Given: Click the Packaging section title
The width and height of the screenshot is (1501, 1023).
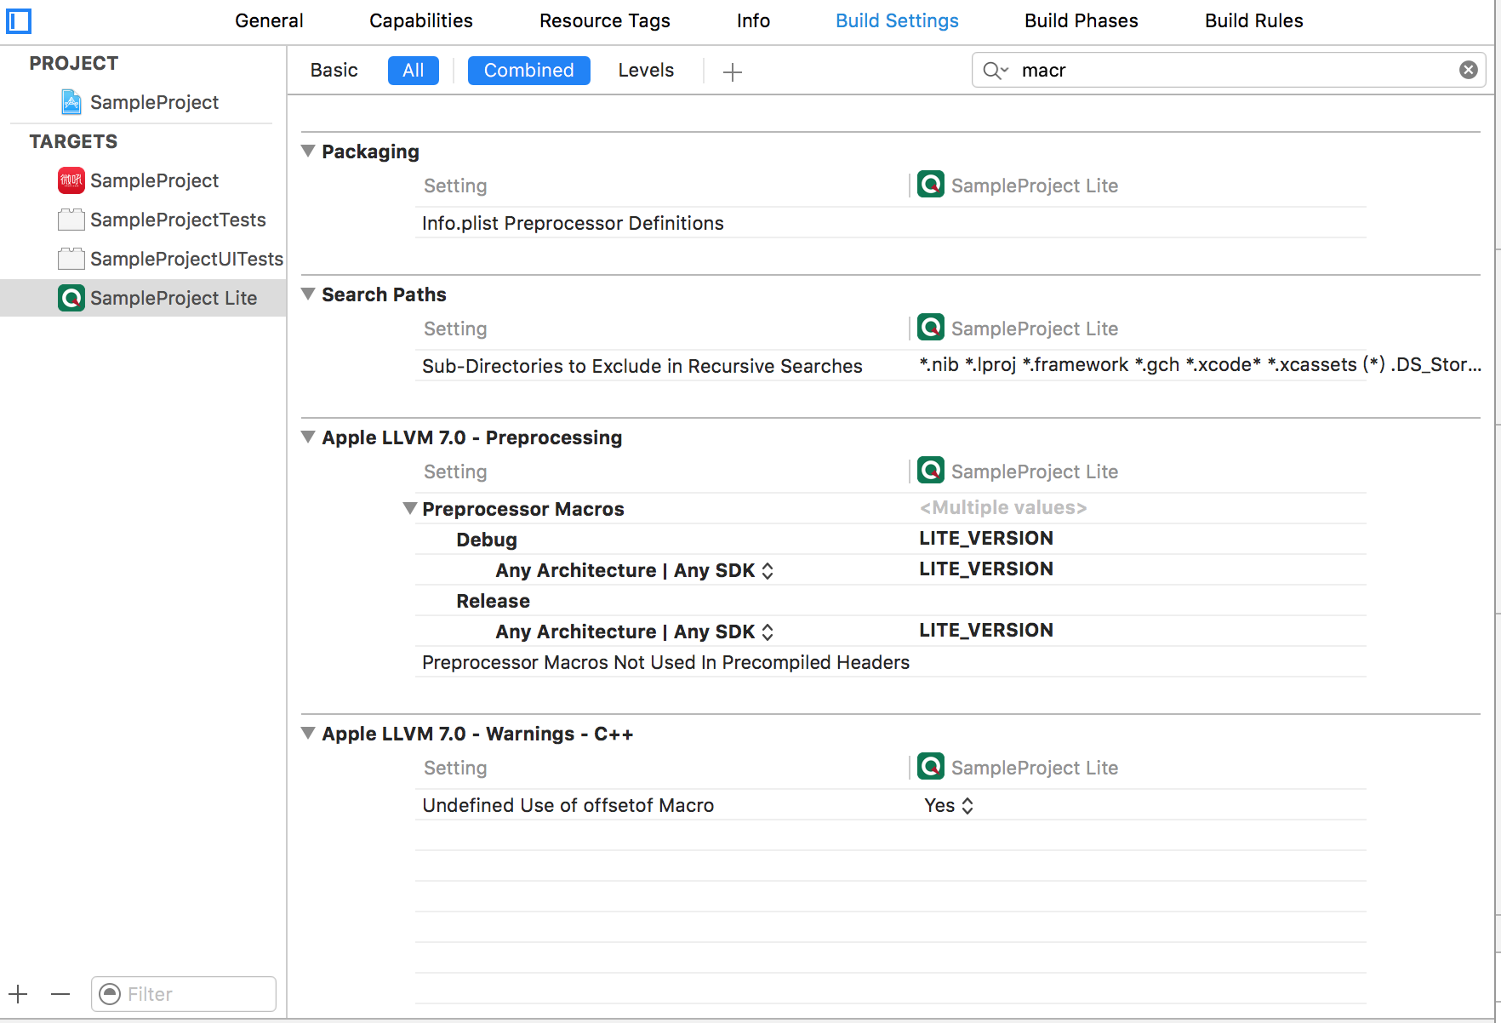Looking at the screenshot, I should [370, 151].
